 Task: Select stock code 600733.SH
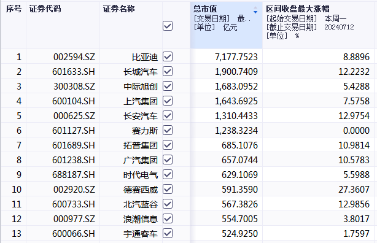click(74, 204)
